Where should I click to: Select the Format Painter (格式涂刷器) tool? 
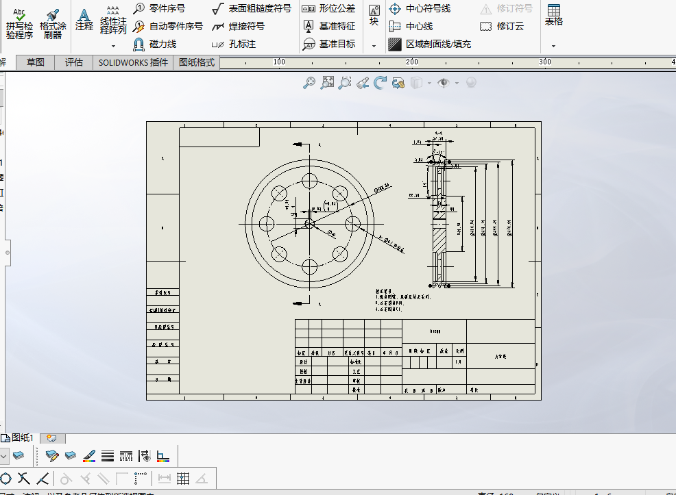[53, 24]
